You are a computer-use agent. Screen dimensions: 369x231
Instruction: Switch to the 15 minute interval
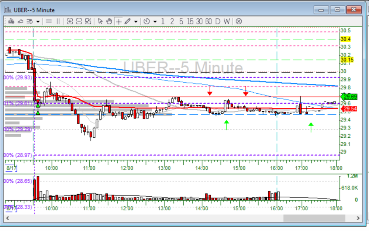point(190,21)
